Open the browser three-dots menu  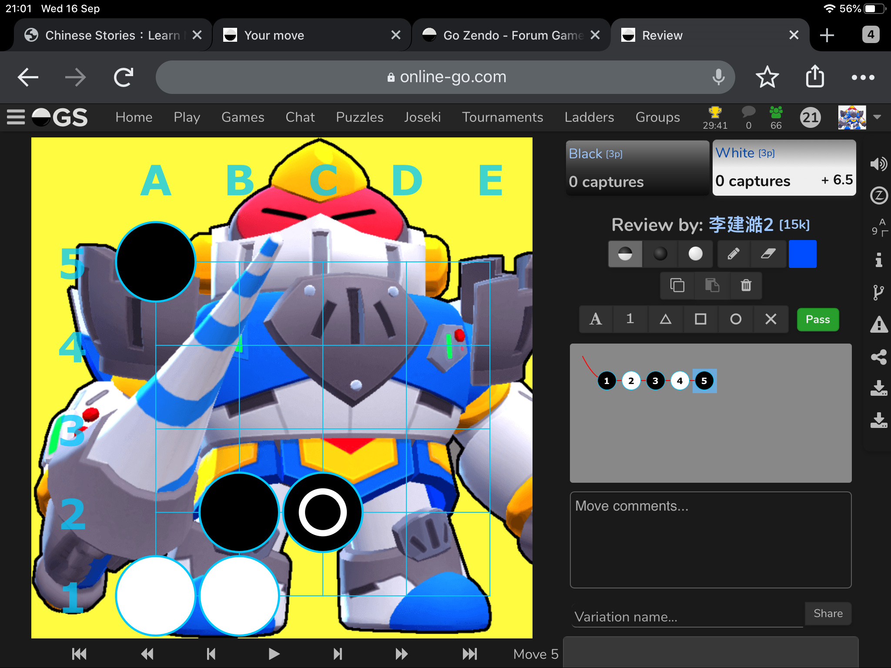pyautogui.click(x=863, y=77)
